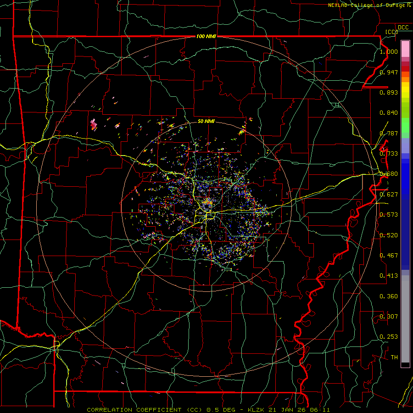This screenshot has width=413, height=413.
Task: Click the 0.307 legend value
Action: point(389,317)
